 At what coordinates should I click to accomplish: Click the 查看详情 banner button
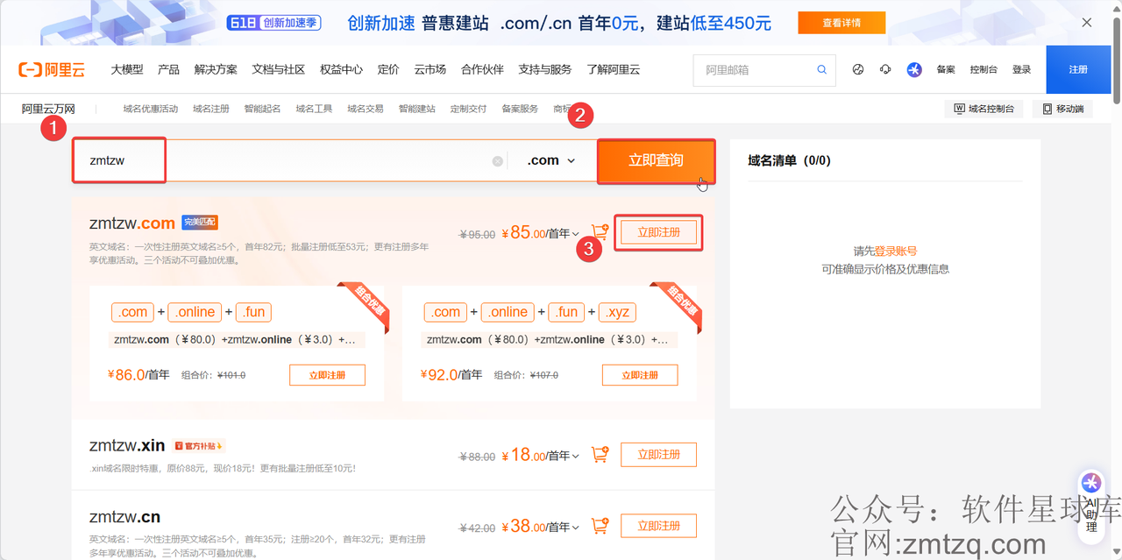click(841, 23)
